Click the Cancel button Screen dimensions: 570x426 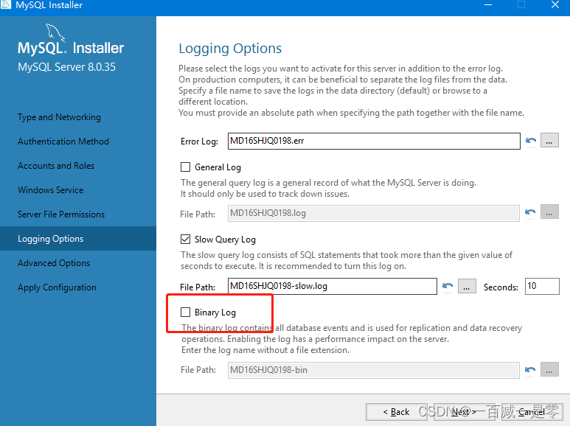(x=532, y=412)
